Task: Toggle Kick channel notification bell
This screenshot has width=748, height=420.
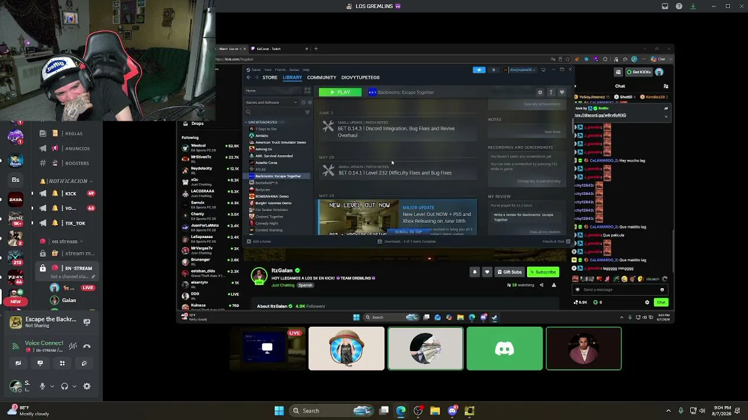Action: pyautogui.click(x=475, y=272)
